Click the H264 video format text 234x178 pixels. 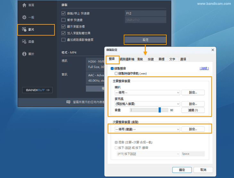click(x=96, y=62)
